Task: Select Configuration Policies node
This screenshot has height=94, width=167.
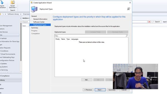Action: tap(7, 60)
